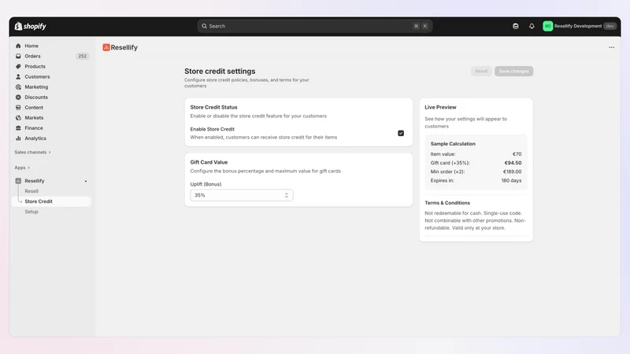The height and width of the screenshot is (354, 630).
Task: Click the Orders inbox icon
Action: (x=18, y=56)
